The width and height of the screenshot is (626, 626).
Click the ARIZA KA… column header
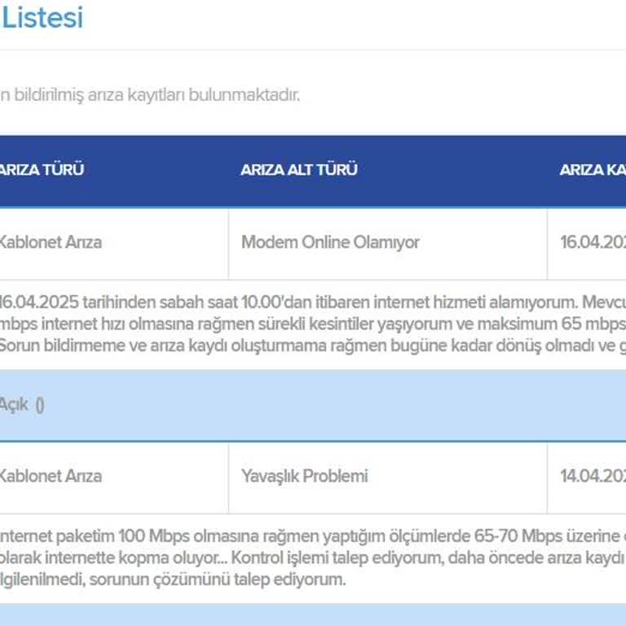(x=593, y=170)
